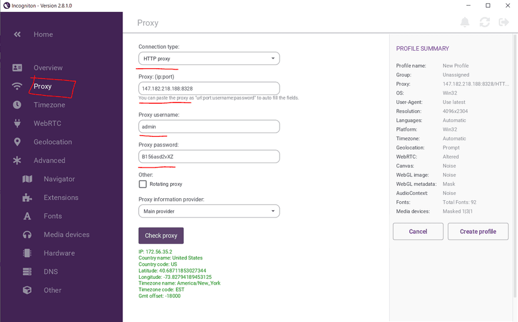518x322 pixels.
Task: Click the Overview ID card icon
Action: point(18,68)
